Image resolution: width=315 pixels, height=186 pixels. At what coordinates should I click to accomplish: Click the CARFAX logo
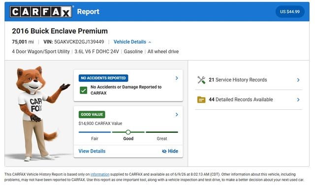[x=41, y=12]
